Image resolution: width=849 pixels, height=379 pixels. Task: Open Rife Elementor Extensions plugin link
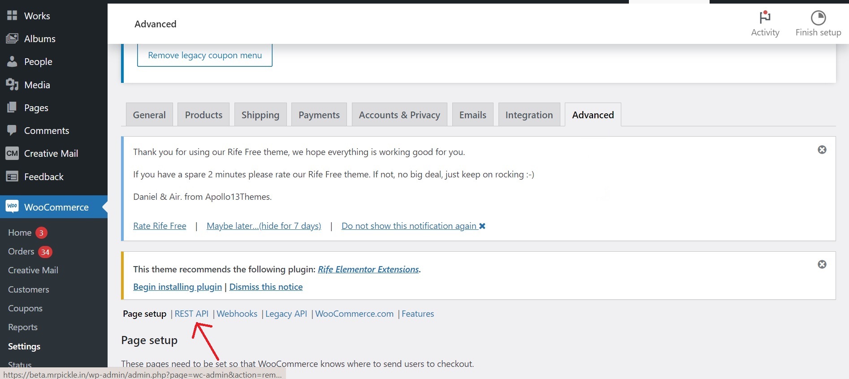coord(368,269)
